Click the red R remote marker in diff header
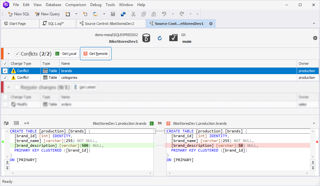Image resolution: width=320 pixels, height=186 pixels. [168, 123]
